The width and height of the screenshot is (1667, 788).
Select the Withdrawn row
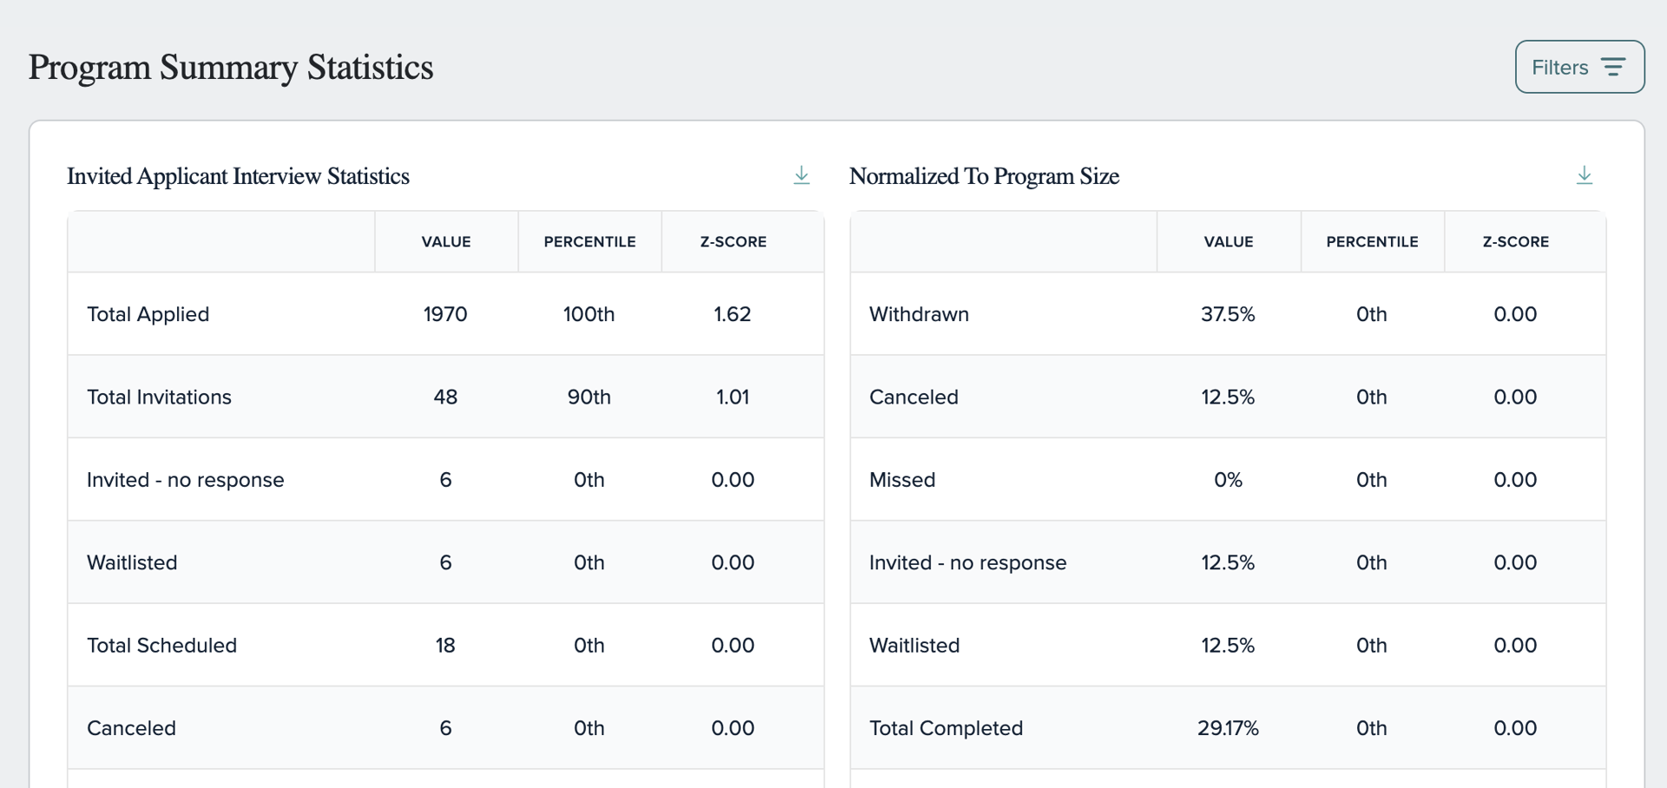pyautogui.click(x=1228, y=314)
